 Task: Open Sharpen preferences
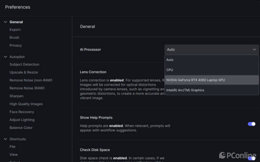pos(16,96)
